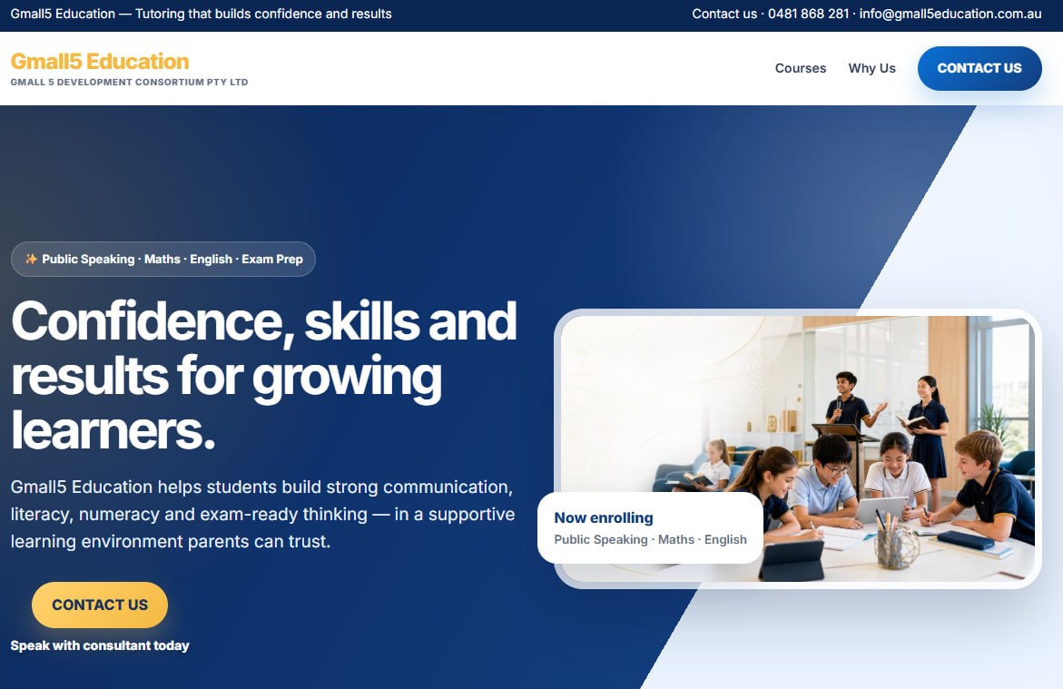The width and height of the screenshot is (1063, 689).
Task: Click 'Speak with consultant today' text
Action: pyautogui.click(x=100, y=645)
